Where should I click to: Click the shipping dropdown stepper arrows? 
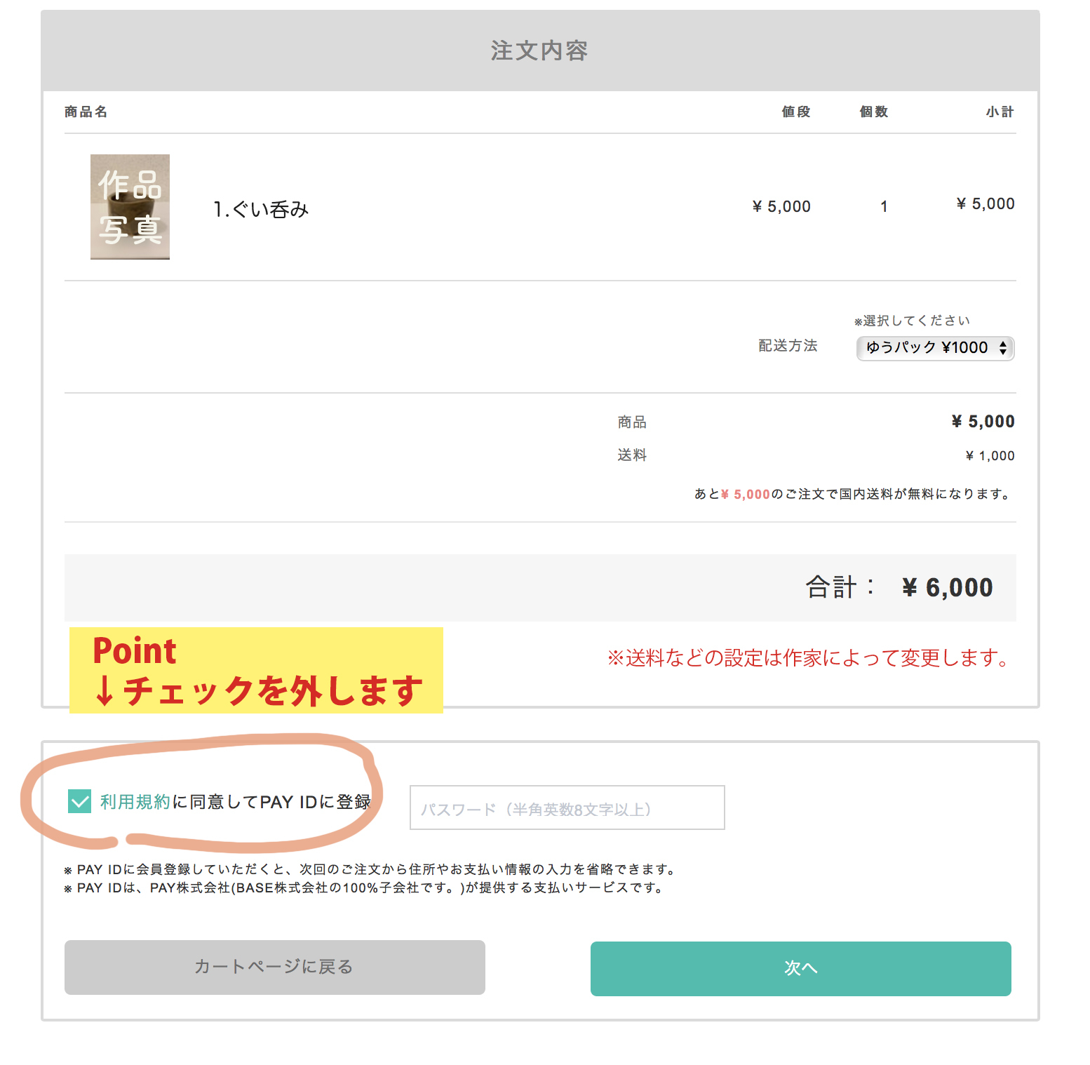pos(1003,348)
